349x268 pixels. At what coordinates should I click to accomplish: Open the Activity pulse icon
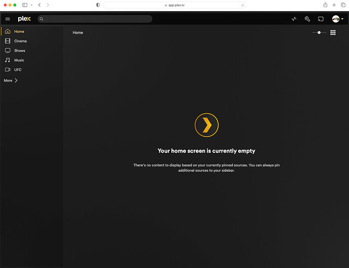pyautogui.click(x=294, y=19)
